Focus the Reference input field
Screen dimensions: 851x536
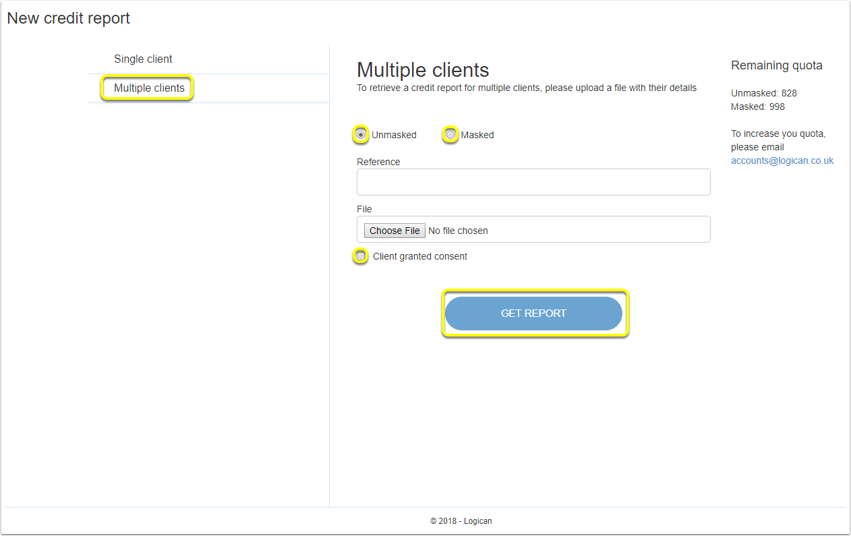pyautogui.click(x=533, y=182)
